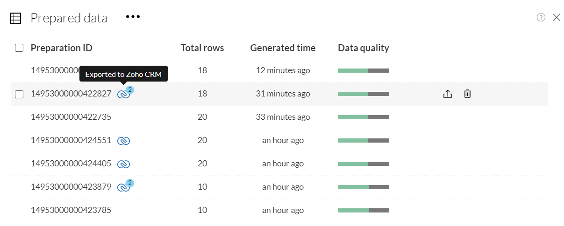Click the Data quality column header
This screenshot has width=564, height=226.
click(363, 48)
